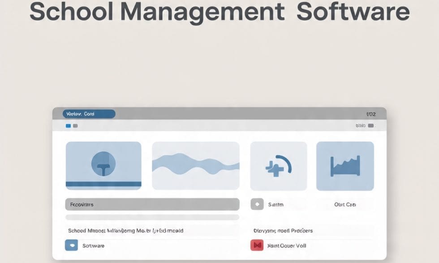The image size is (439, 263).
Task: Click the blue Software icon
Action: coord(71,246)
